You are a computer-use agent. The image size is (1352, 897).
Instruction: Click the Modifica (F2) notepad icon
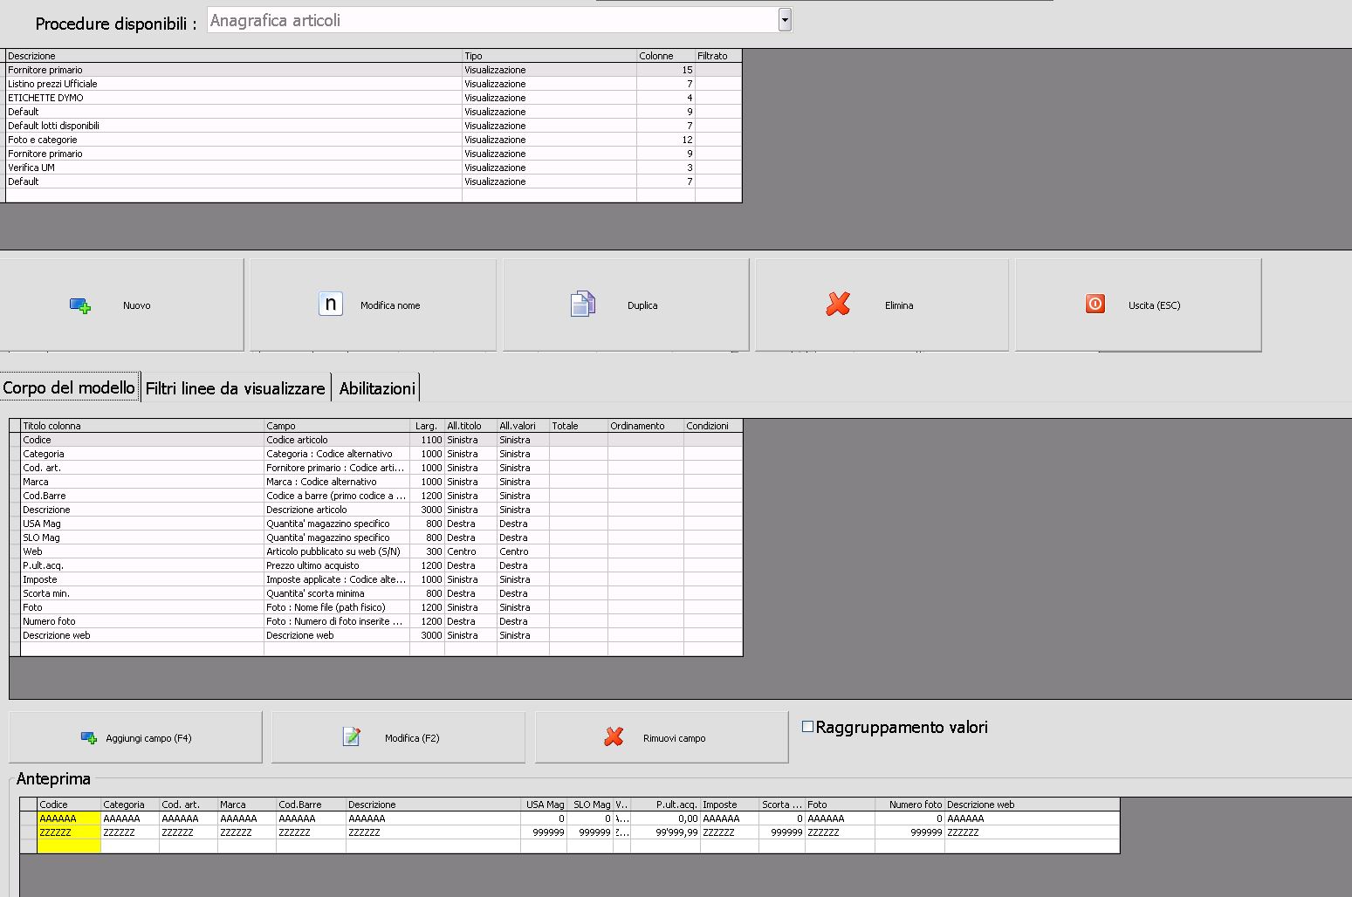352,737
